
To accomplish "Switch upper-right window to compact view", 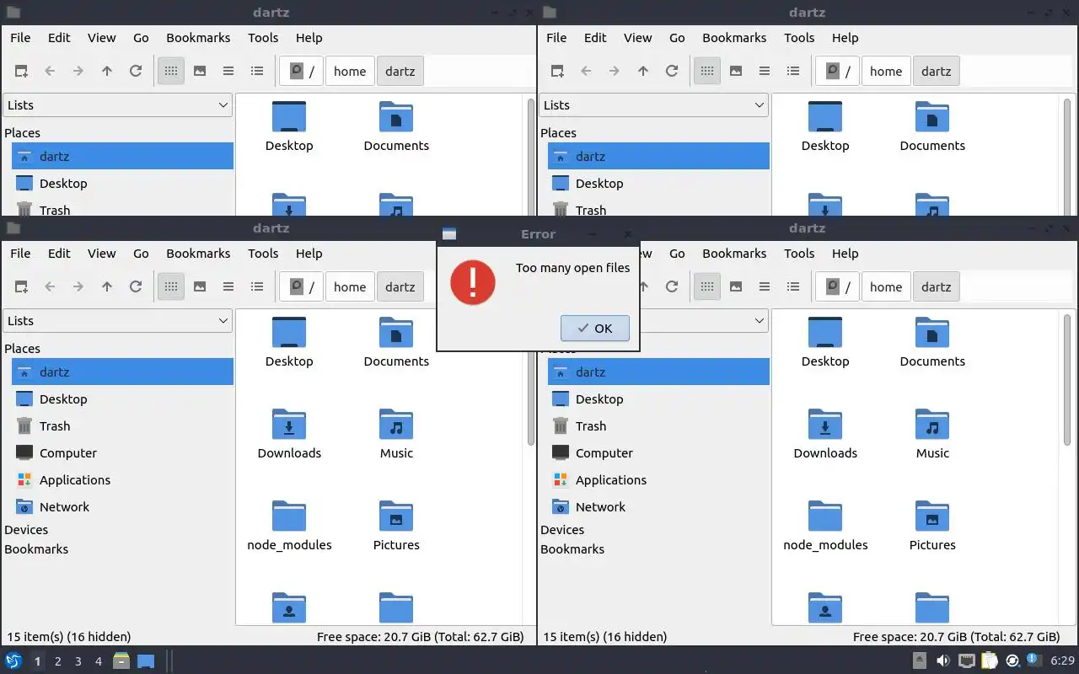I will 765,72.
